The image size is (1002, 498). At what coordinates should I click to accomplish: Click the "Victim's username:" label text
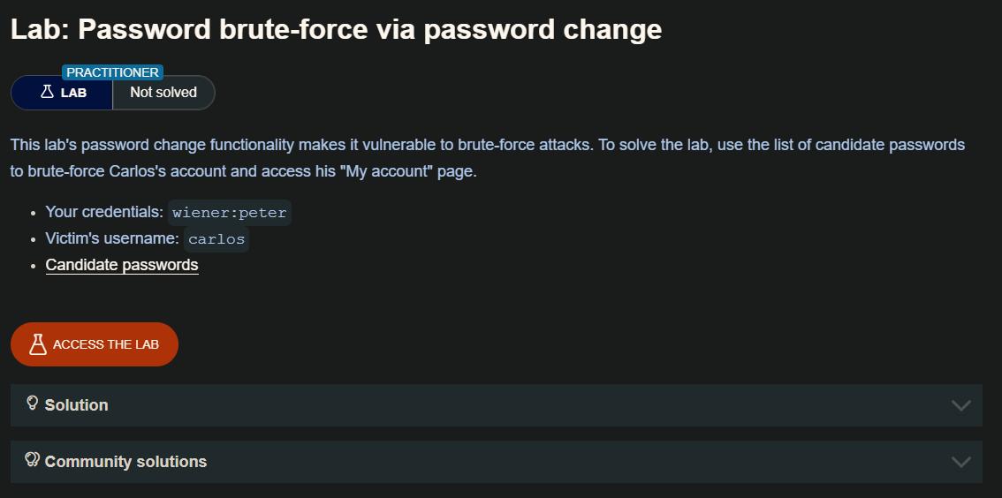(x=112, y=239)
